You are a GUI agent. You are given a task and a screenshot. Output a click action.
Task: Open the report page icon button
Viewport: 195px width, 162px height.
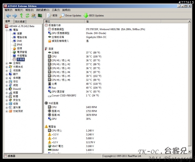click(52, 16)
